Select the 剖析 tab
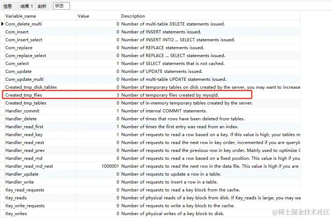The image size is (332, 218). coord(42,6)
